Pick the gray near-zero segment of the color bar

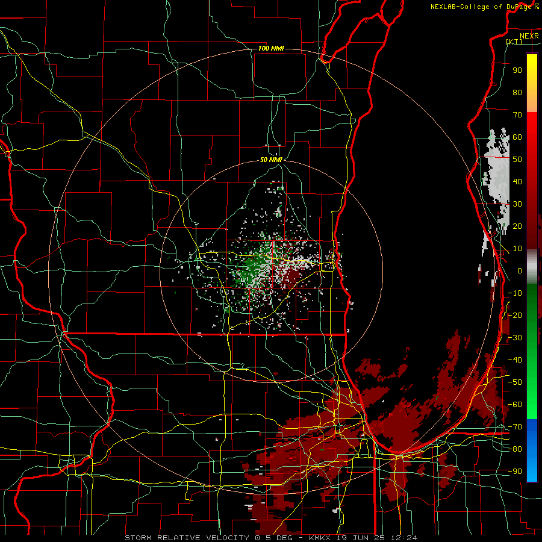point(532,267)
